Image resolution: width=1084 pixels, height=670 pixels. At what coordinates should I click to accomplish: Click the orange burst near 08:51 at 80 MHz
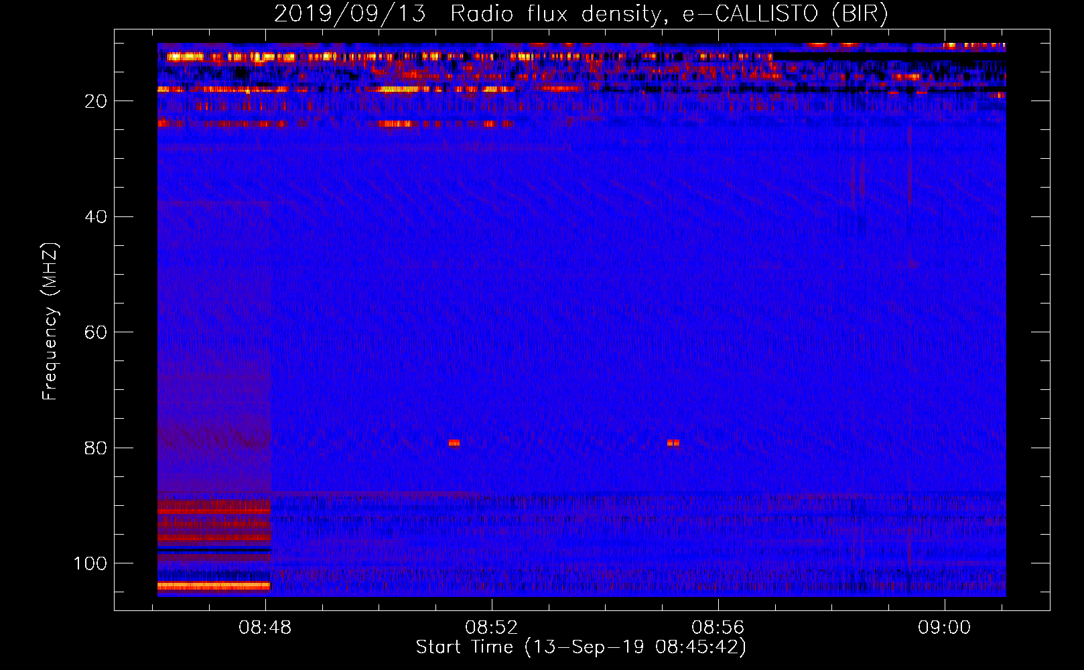click(454, 443)
